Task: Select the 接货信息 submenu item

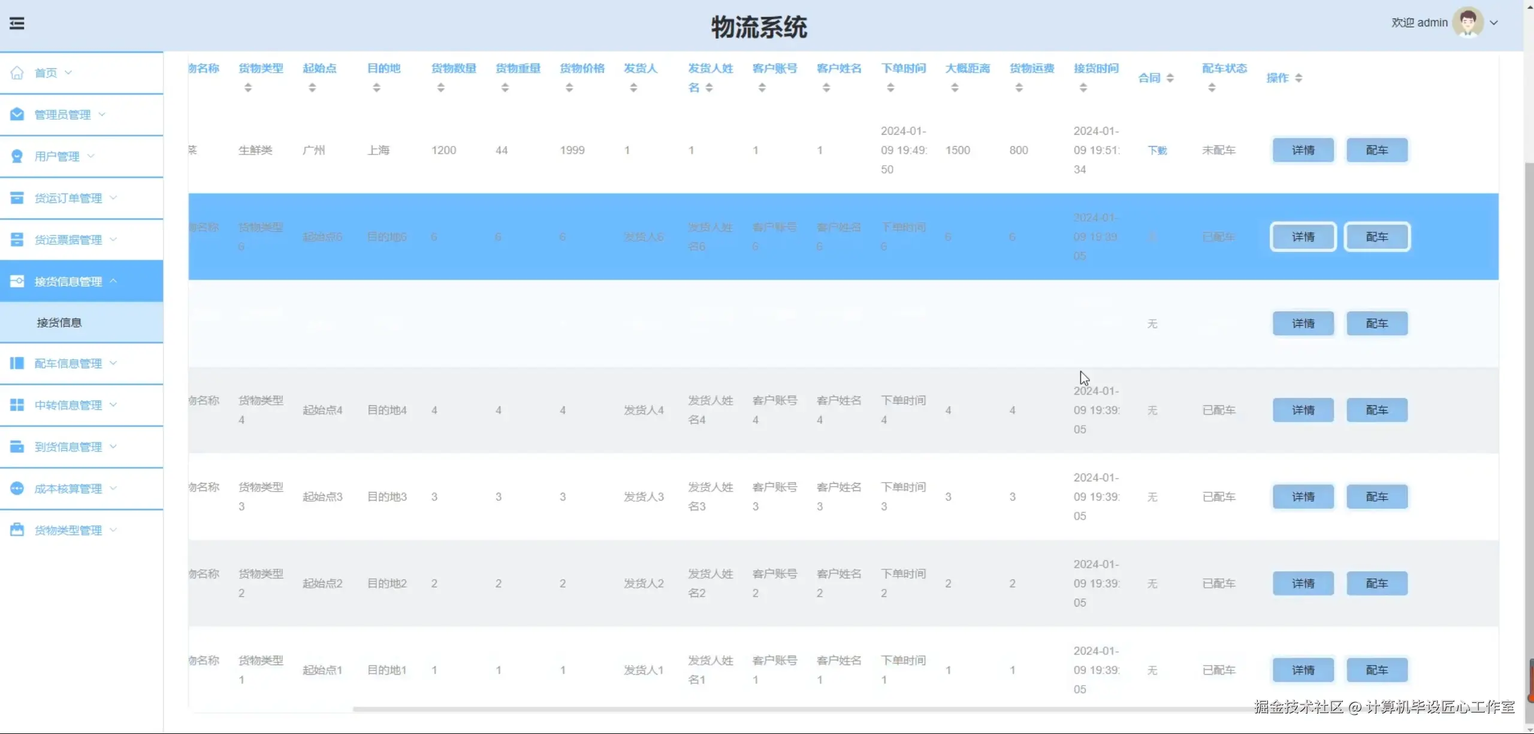Action: coord(59,323)
